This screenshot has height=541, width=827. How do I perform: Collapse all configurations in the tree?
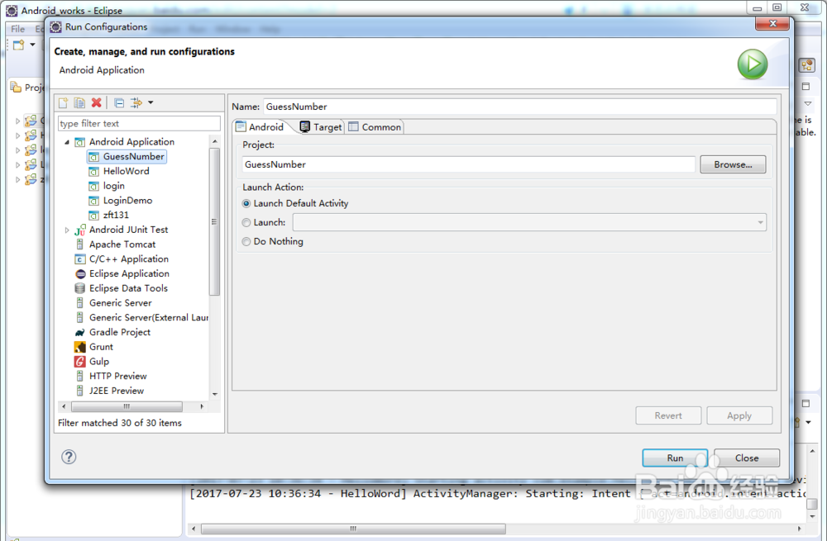pyautogui.click(x=119, y=102)
